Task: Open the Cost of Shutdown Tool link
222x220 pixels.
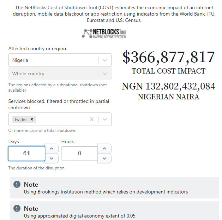Action: point(72,7)
